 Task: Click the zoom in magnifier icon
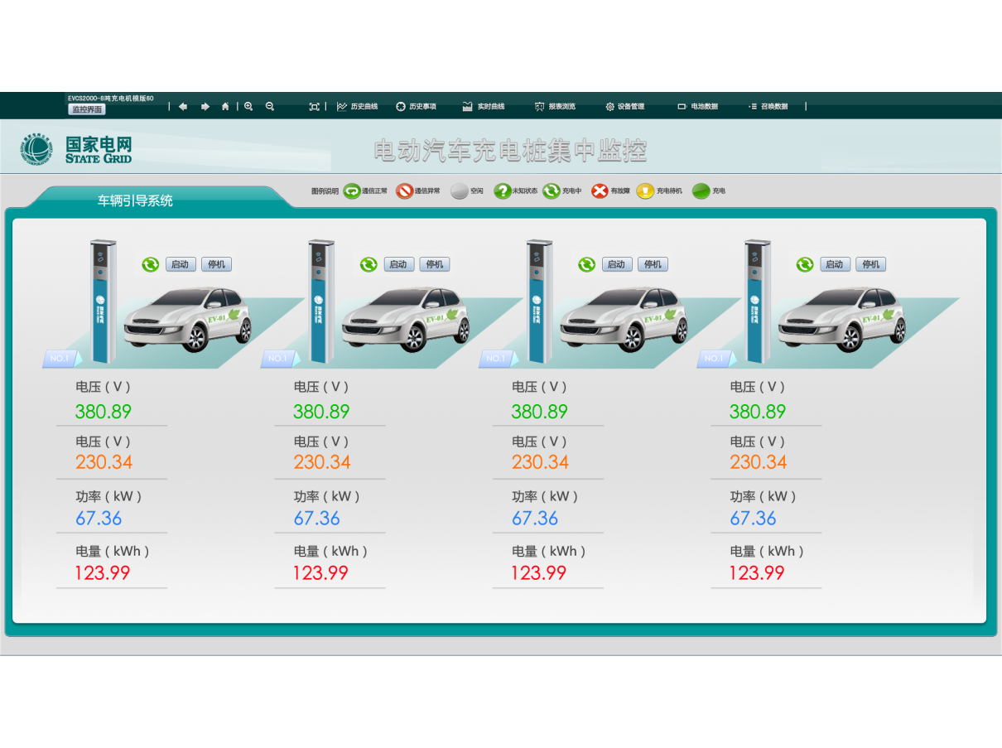pos(248,107)
